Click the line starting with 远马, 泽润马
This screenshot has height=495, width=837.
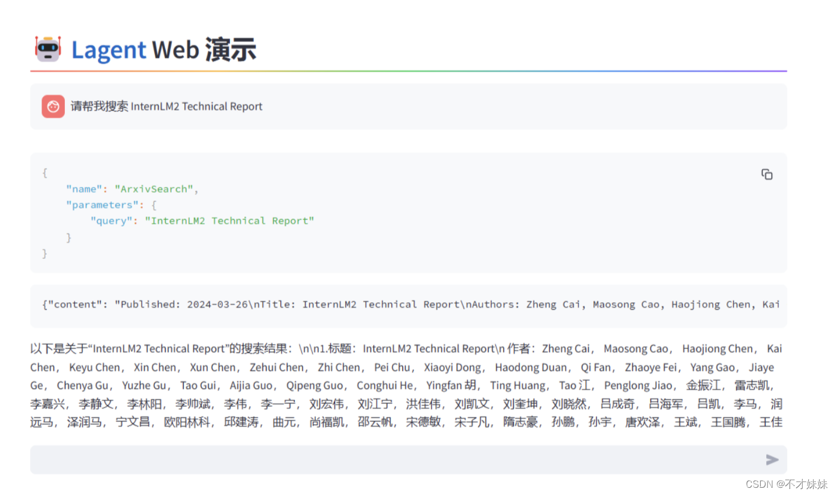406,422
